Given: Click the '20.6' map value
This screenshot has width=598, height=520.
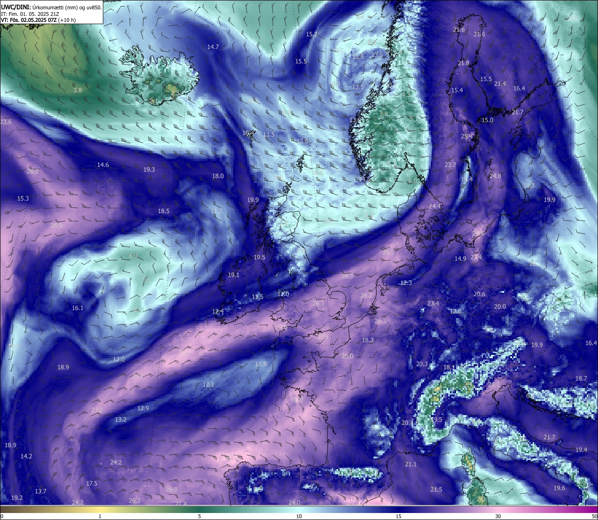Looking at the screenshot, I should tap(479, 294).
